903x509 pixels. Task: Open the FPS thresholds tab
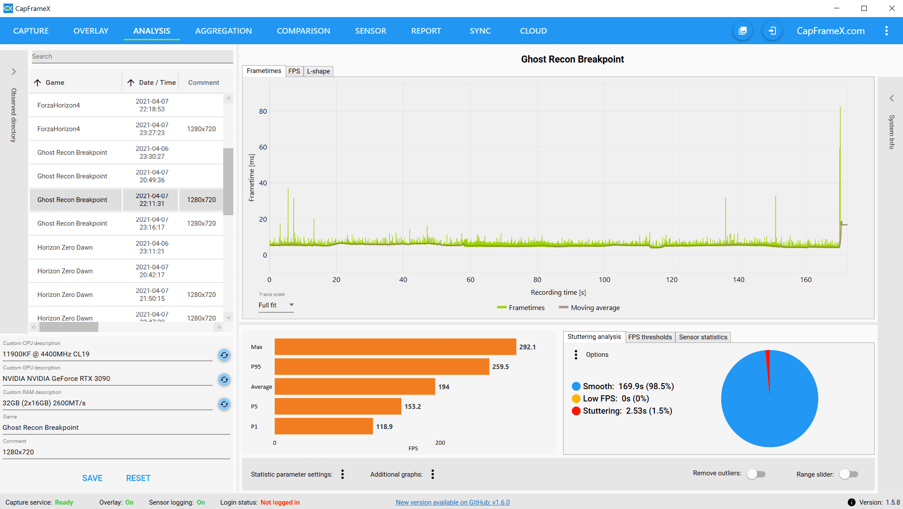pos(650,337)
